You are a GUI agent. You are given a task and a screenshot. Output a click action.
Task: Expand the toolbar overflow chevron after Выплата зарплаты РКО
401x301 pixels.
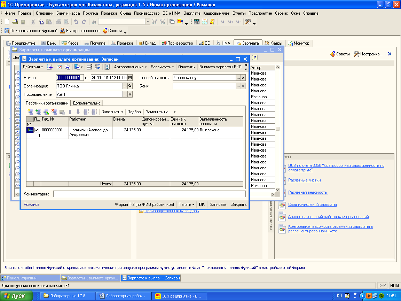[246, 67]
